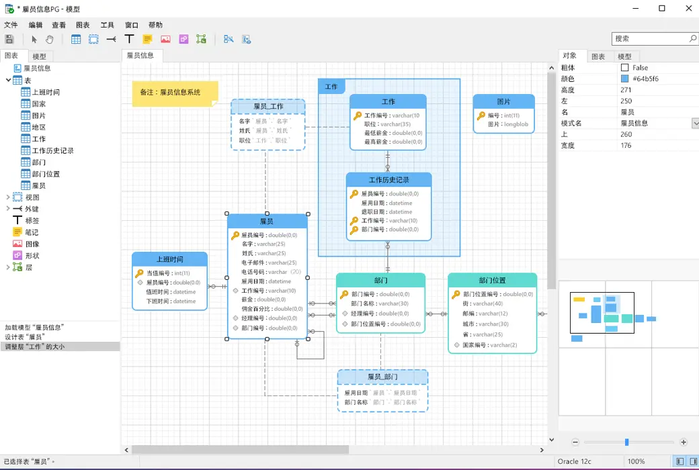Expand the 层 tree node

click(x=7, y=267)
